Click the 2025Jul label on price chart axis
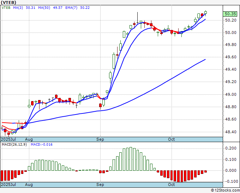The width and height of the screenshot is (240, 193). (x=8, y=139)
